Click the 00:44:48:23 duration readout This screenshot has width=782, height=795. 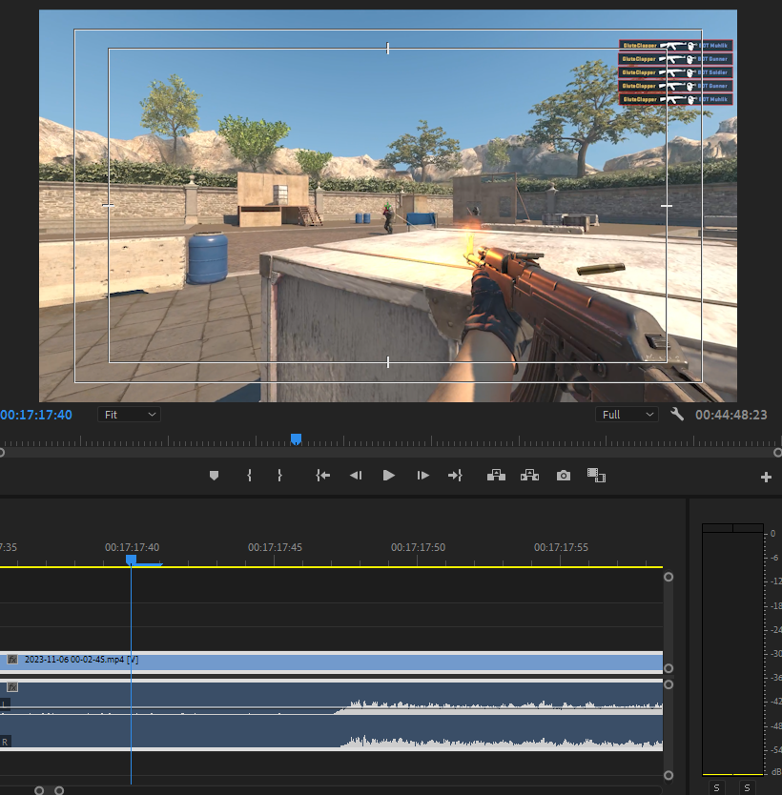(x=731, y=415)
